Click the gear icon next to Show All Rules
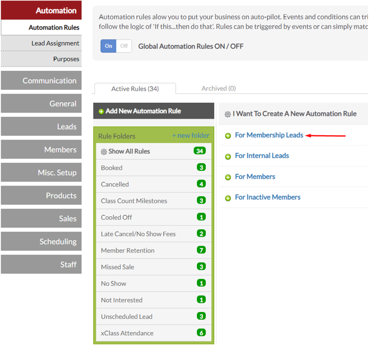The image size is (369, 346). tap(104, 152)
